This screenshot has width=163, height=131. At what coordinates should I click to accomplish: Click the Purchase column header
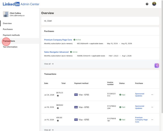click(139, 83)
